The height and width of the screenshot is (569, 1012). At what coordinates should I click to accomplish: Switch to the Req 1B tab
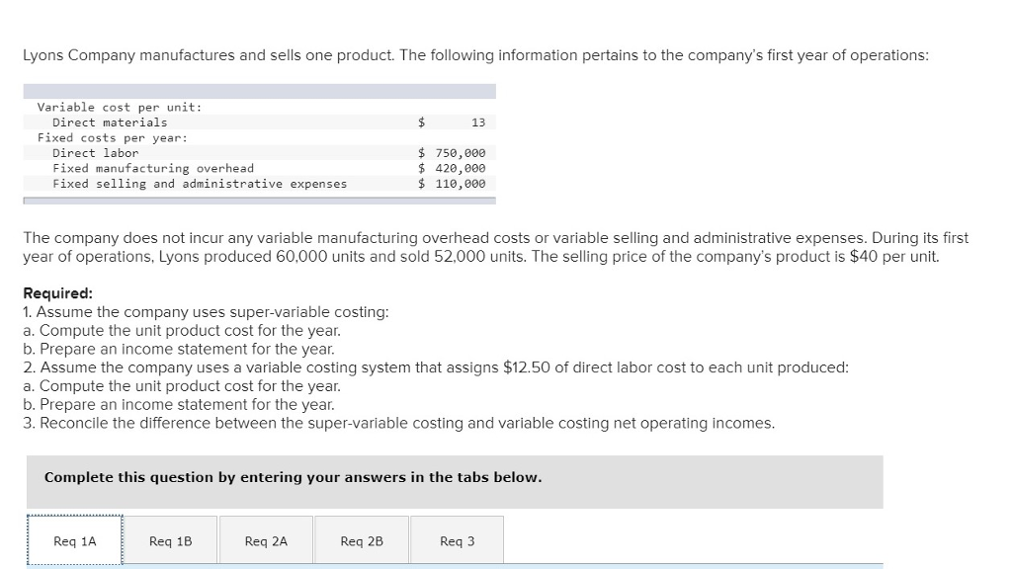(x=169, y=540)
